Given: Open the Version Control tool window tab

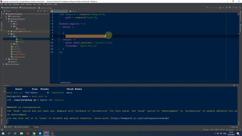Looking at the screenshot, I should [22, 127].
